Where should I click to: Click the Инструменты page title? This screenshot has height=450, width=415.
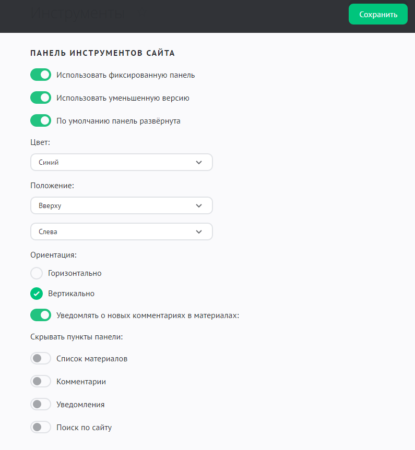[x=77, y=14]
